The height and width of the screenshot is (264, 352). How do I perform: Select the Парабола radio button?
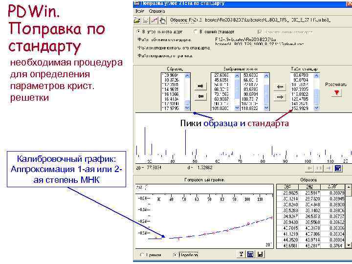coord(175,255)
